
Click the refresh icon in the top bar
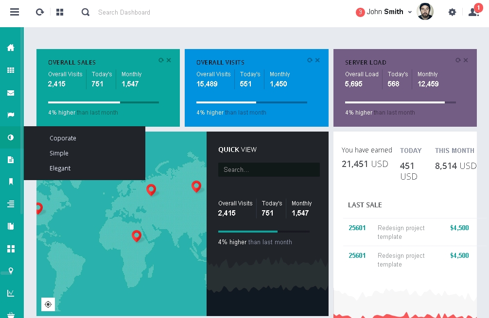pyautogui.click(x=40, y=12)
